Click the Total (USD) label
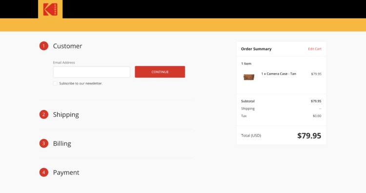The width and height of the screenshot is (366, 193). pos(251,135)
